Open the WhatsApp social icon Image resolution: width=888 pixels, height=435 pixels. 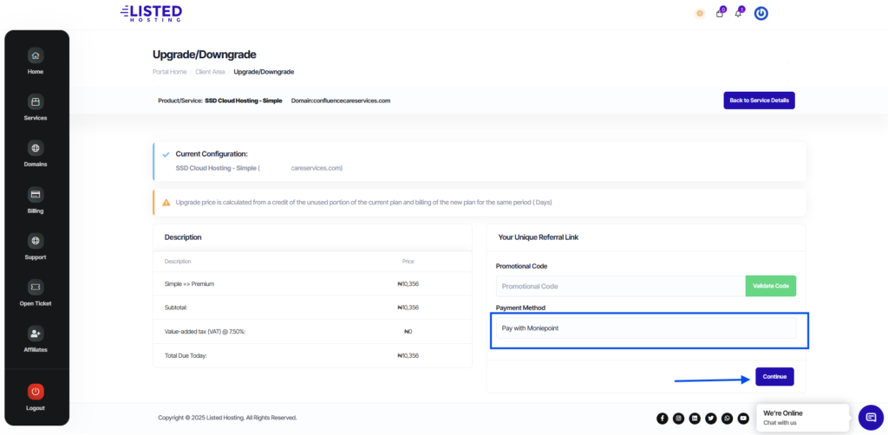pyautogui.click(x=727, y=419)
